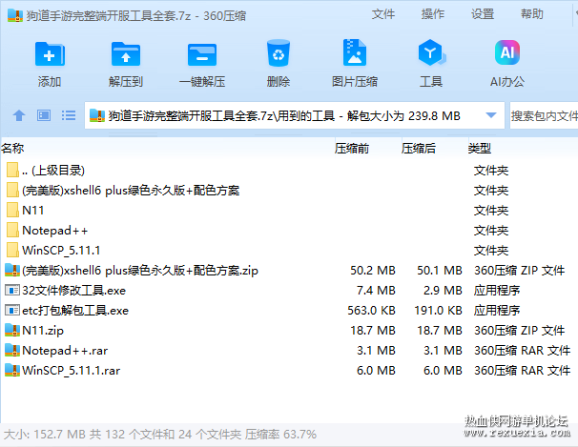Click the WinSCP_5.11.1.rar archive icon
Screen dimensions: 578x447
12,370
